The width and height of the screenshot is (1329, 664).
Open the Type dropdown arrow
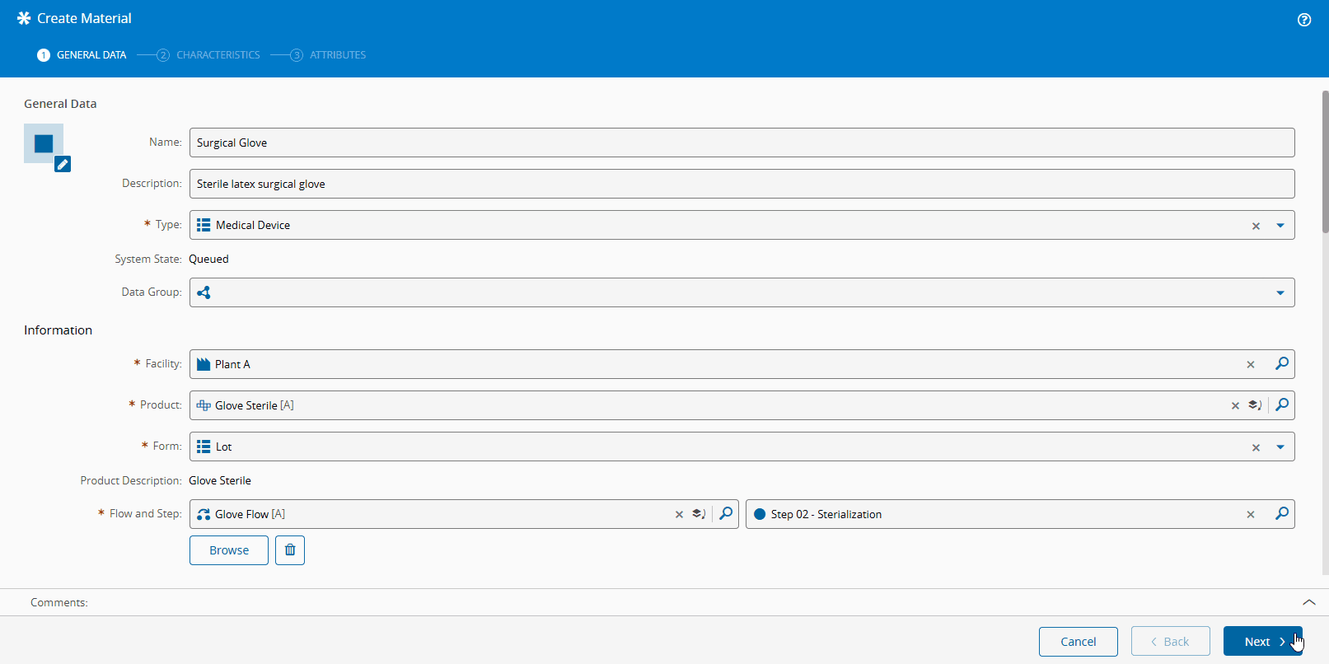pos(1280,226)
